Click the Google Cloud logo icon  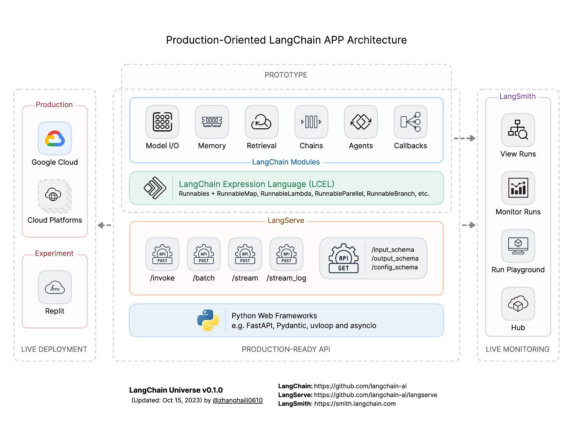pyautogui.click(x=55, y=138)
